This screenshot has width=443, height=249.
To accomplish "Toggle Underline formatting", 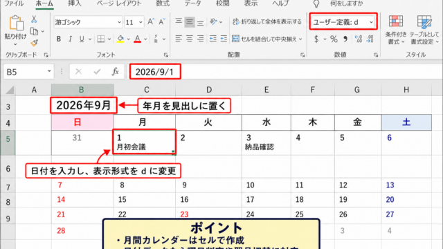I will (82, 39).
